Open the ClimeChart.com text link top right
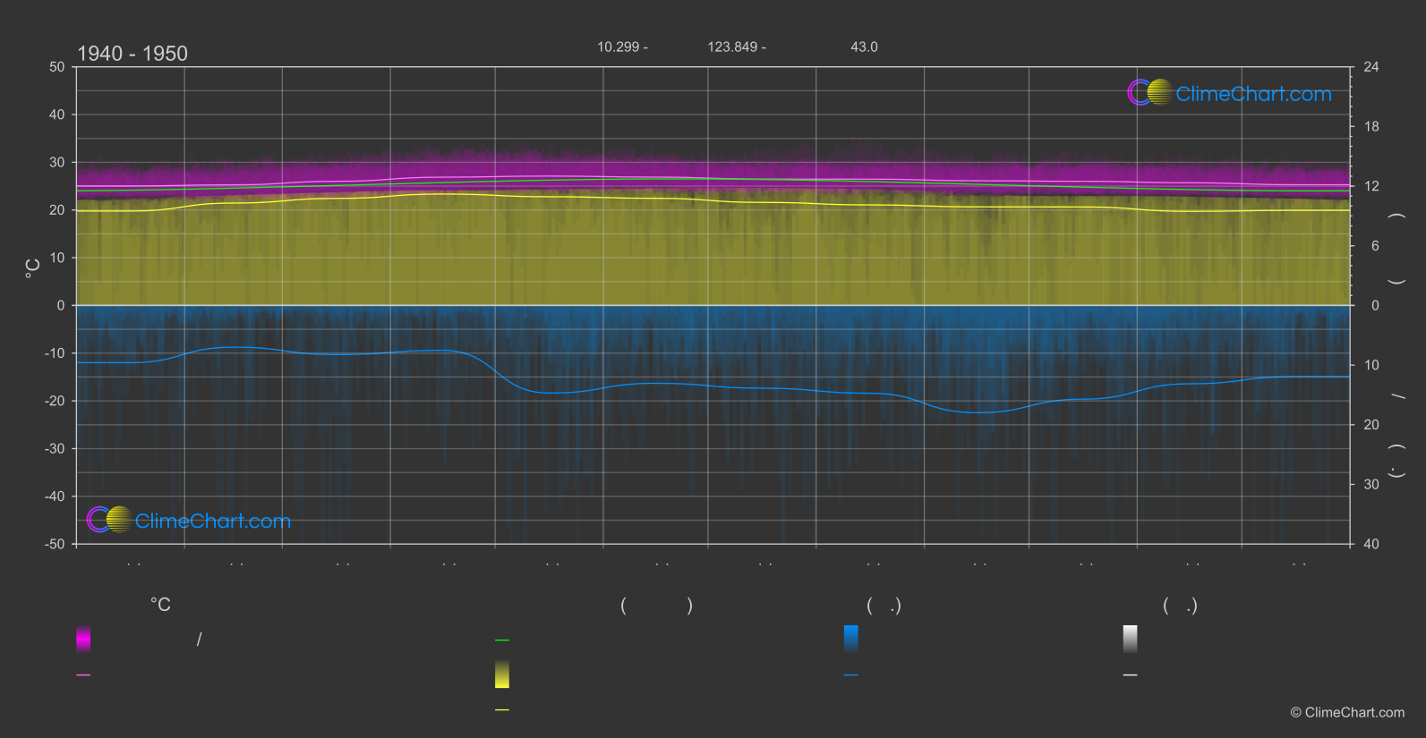1426x738 pixels. (x=1253, y=94)
